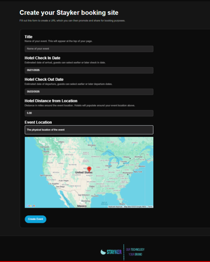The image size is (210, 262).
Task: Click New York label on map
Action: tap(138, 172)
